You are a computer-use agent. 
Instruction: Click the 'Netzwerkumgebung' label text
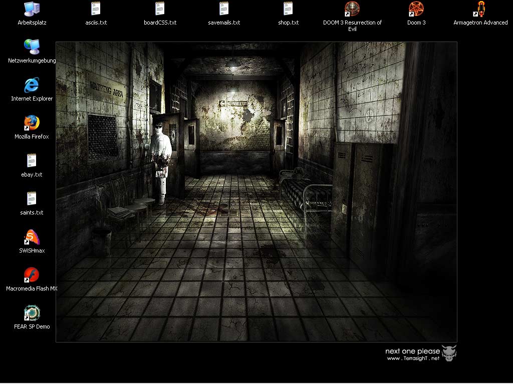pyautogui.click(x=32, y=60)
